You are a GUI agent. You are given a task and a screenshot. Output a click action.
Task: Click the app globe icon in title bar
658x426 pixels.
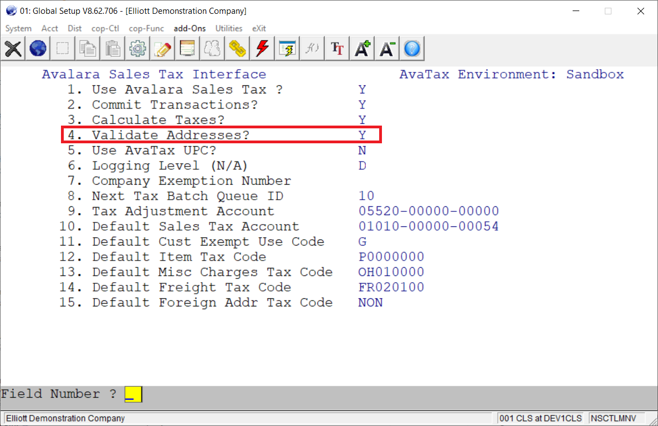click(11, 11)
